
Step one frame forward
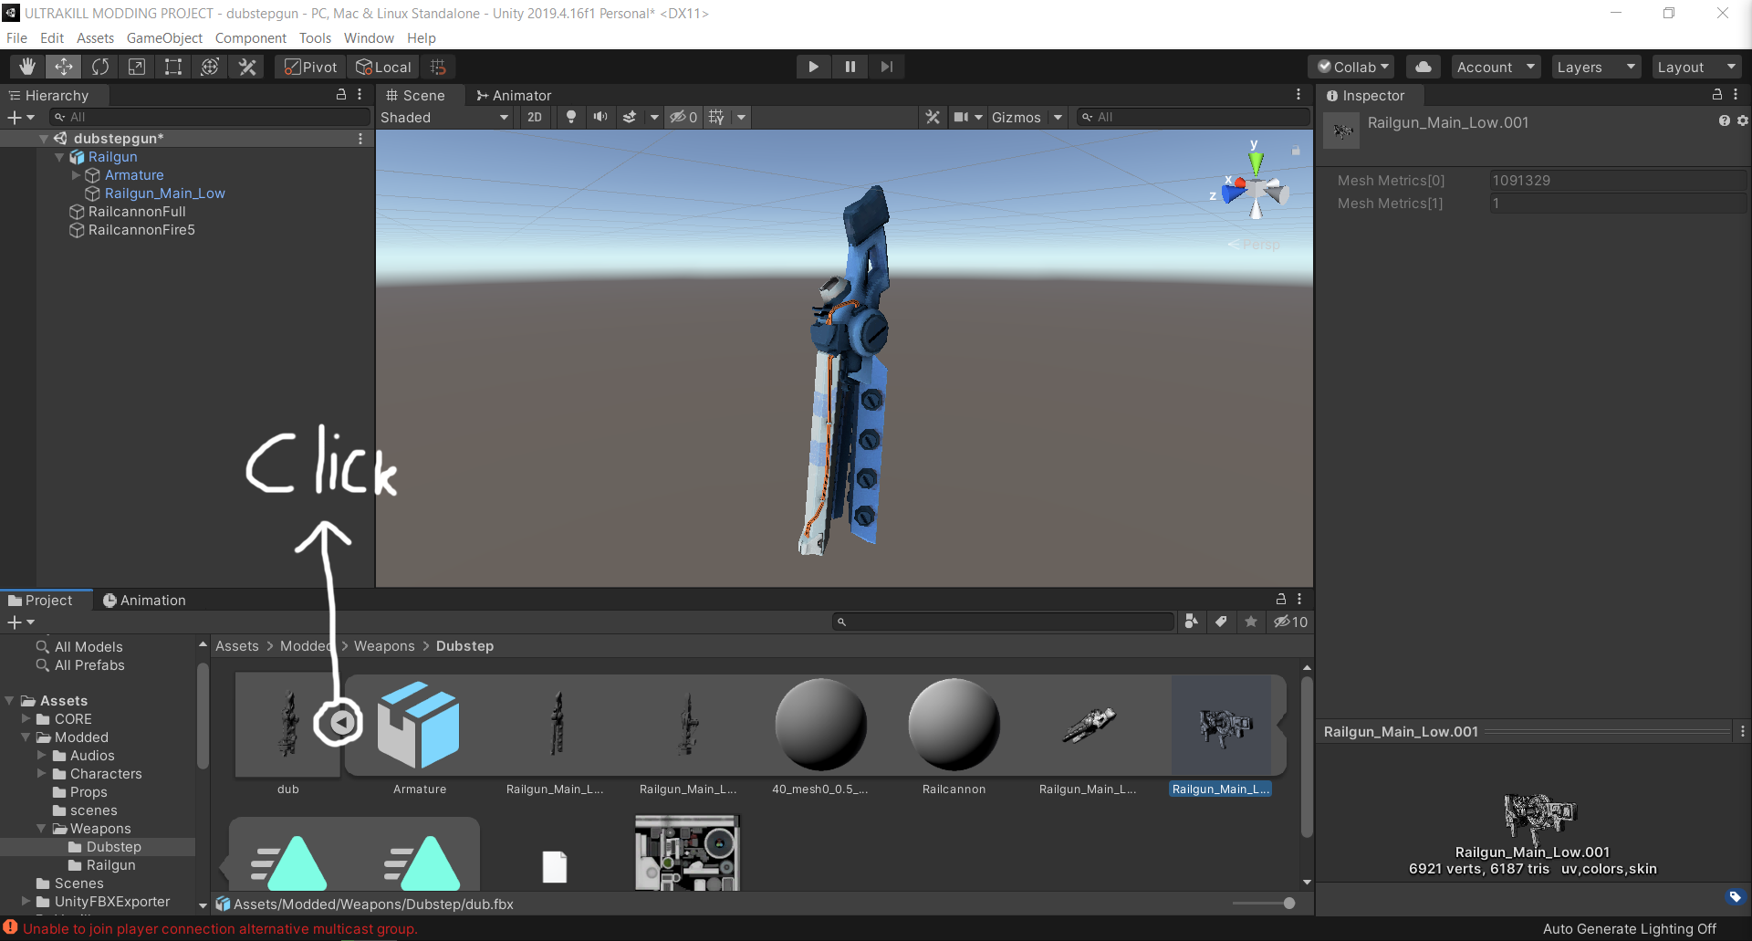tap(887, 67)
